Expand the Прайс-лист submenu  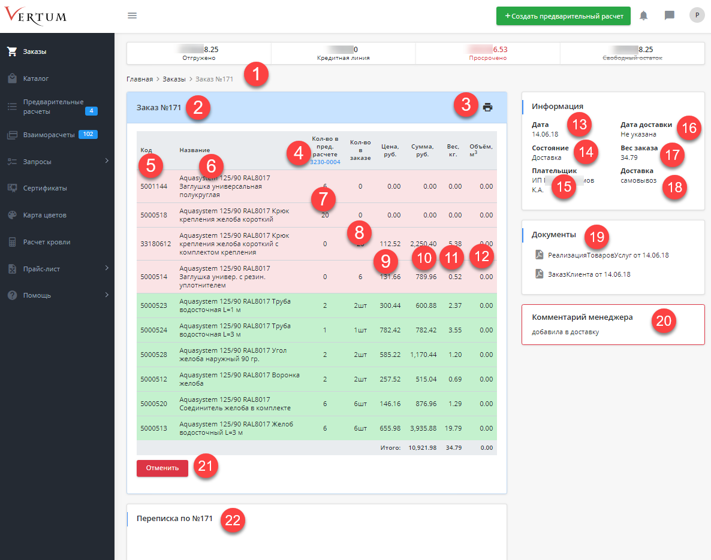[57, 269]
